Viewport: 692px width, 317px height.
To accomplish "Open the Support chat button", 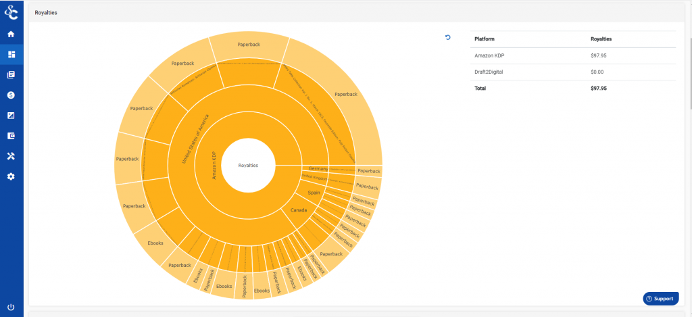I will click(660, 298).
